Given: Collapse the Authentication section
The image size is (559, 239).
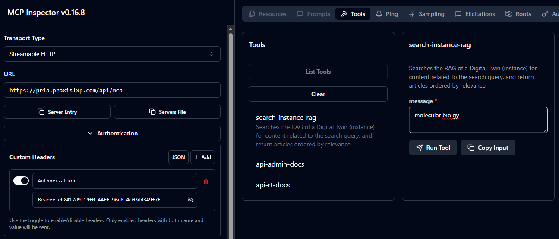Looking at the screenshot, I should 112,133.
